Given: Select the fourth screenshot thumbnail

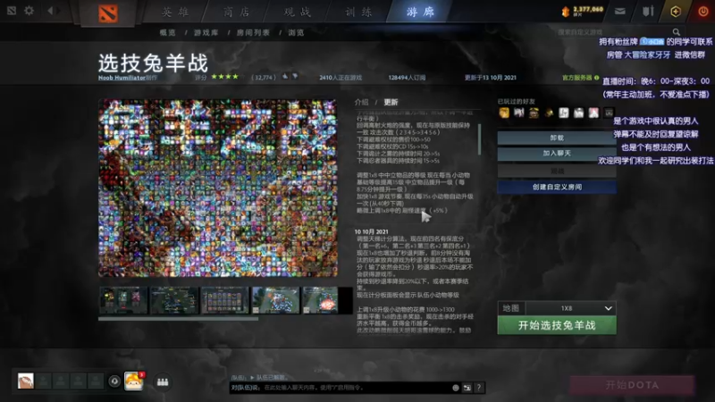Looking at the screenshot, I should pos(276,300).
